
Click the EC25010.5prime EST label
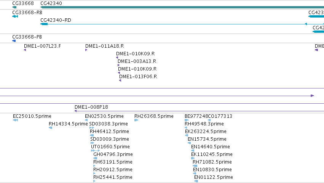tap(32, 116)
